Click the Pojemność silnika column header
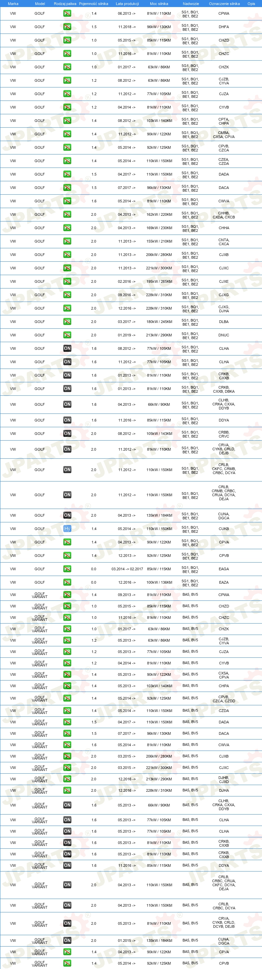 (93, 4)
